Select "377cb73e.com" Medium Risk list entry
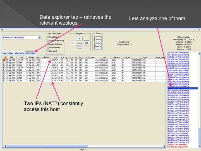The image size is (201, 151). [x=178, y=147]
